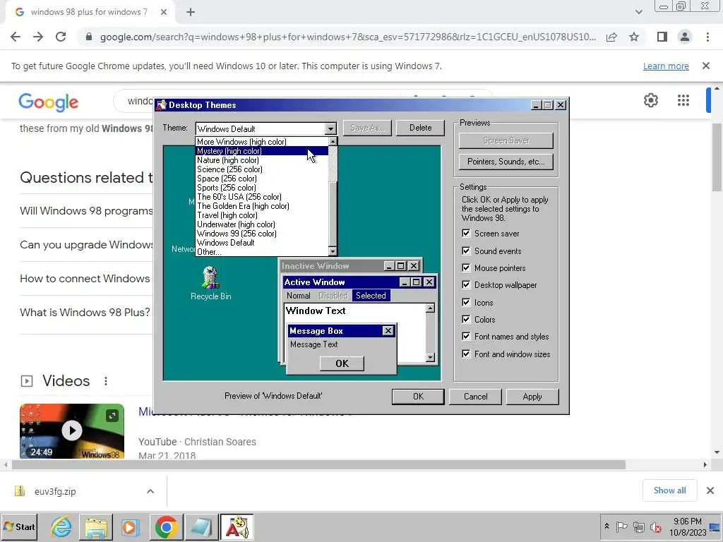Uncheck the Screen saver setting

point(466,233)
